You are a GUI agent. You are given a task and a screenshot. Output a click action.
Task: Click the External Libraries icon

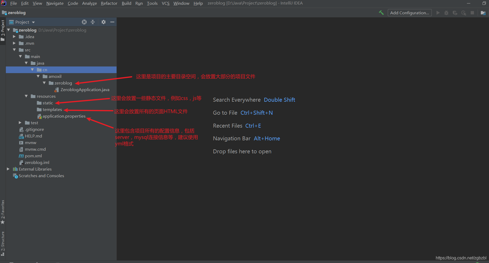point(15,169)
